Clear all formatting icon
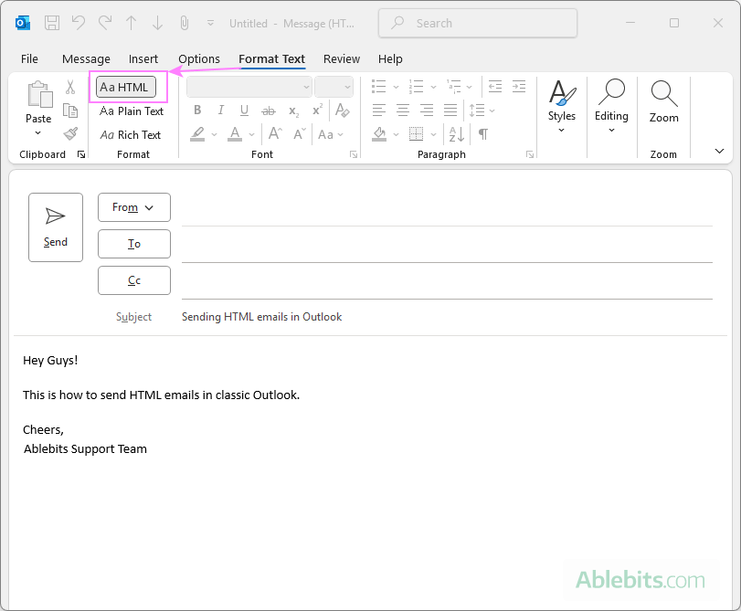Image resolution: width=741 pixels, height=611 pixels. [x=342, y=111]
